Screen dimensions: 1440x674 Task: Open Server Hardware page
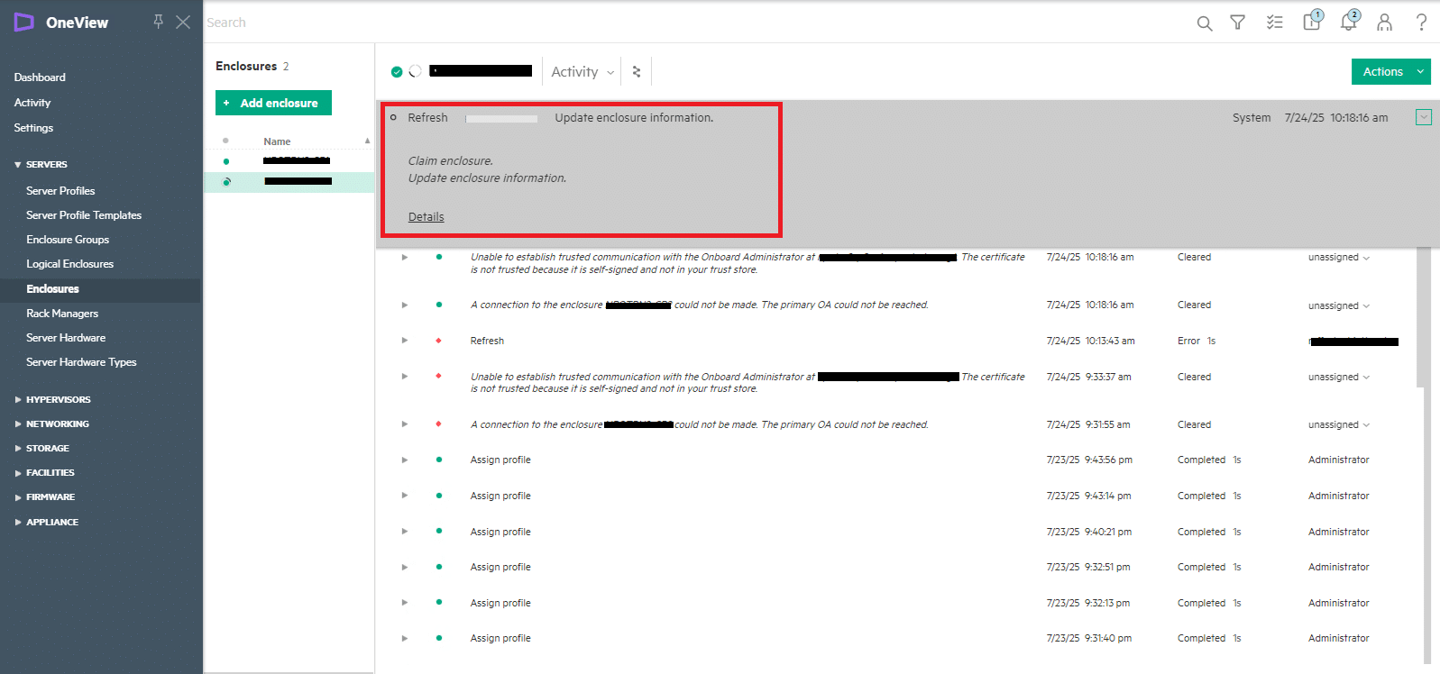click(x=66, y=338)
